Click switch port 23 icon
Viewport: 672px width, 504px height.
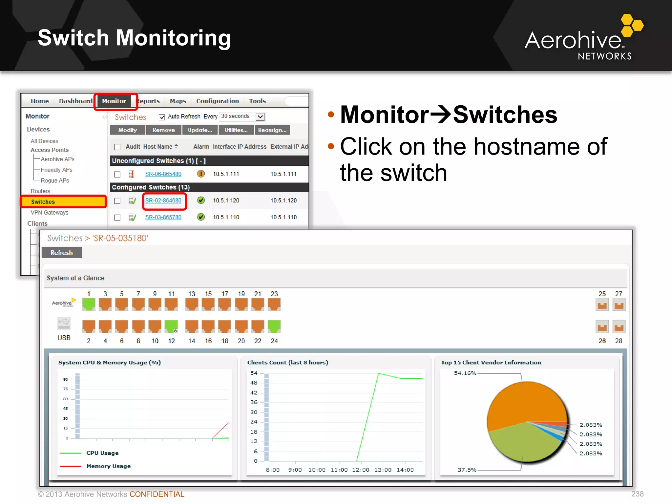point(274,304)
